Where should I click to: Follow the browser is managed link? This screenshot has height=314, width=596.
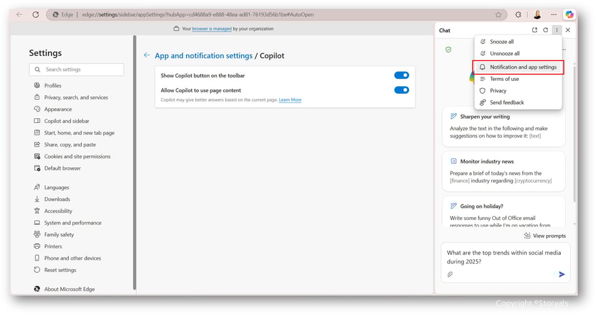(212, 29)
